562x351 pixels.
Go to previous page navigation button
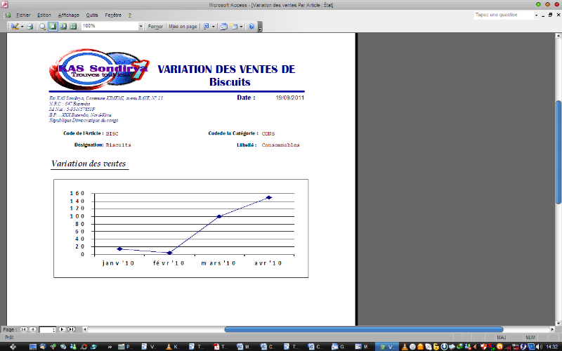pyautogui.click(x=32, y=329)
